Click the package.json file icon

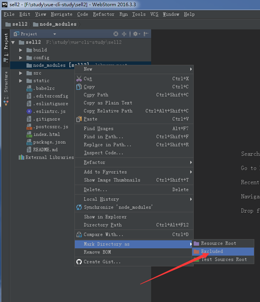(x=29, y=142)
